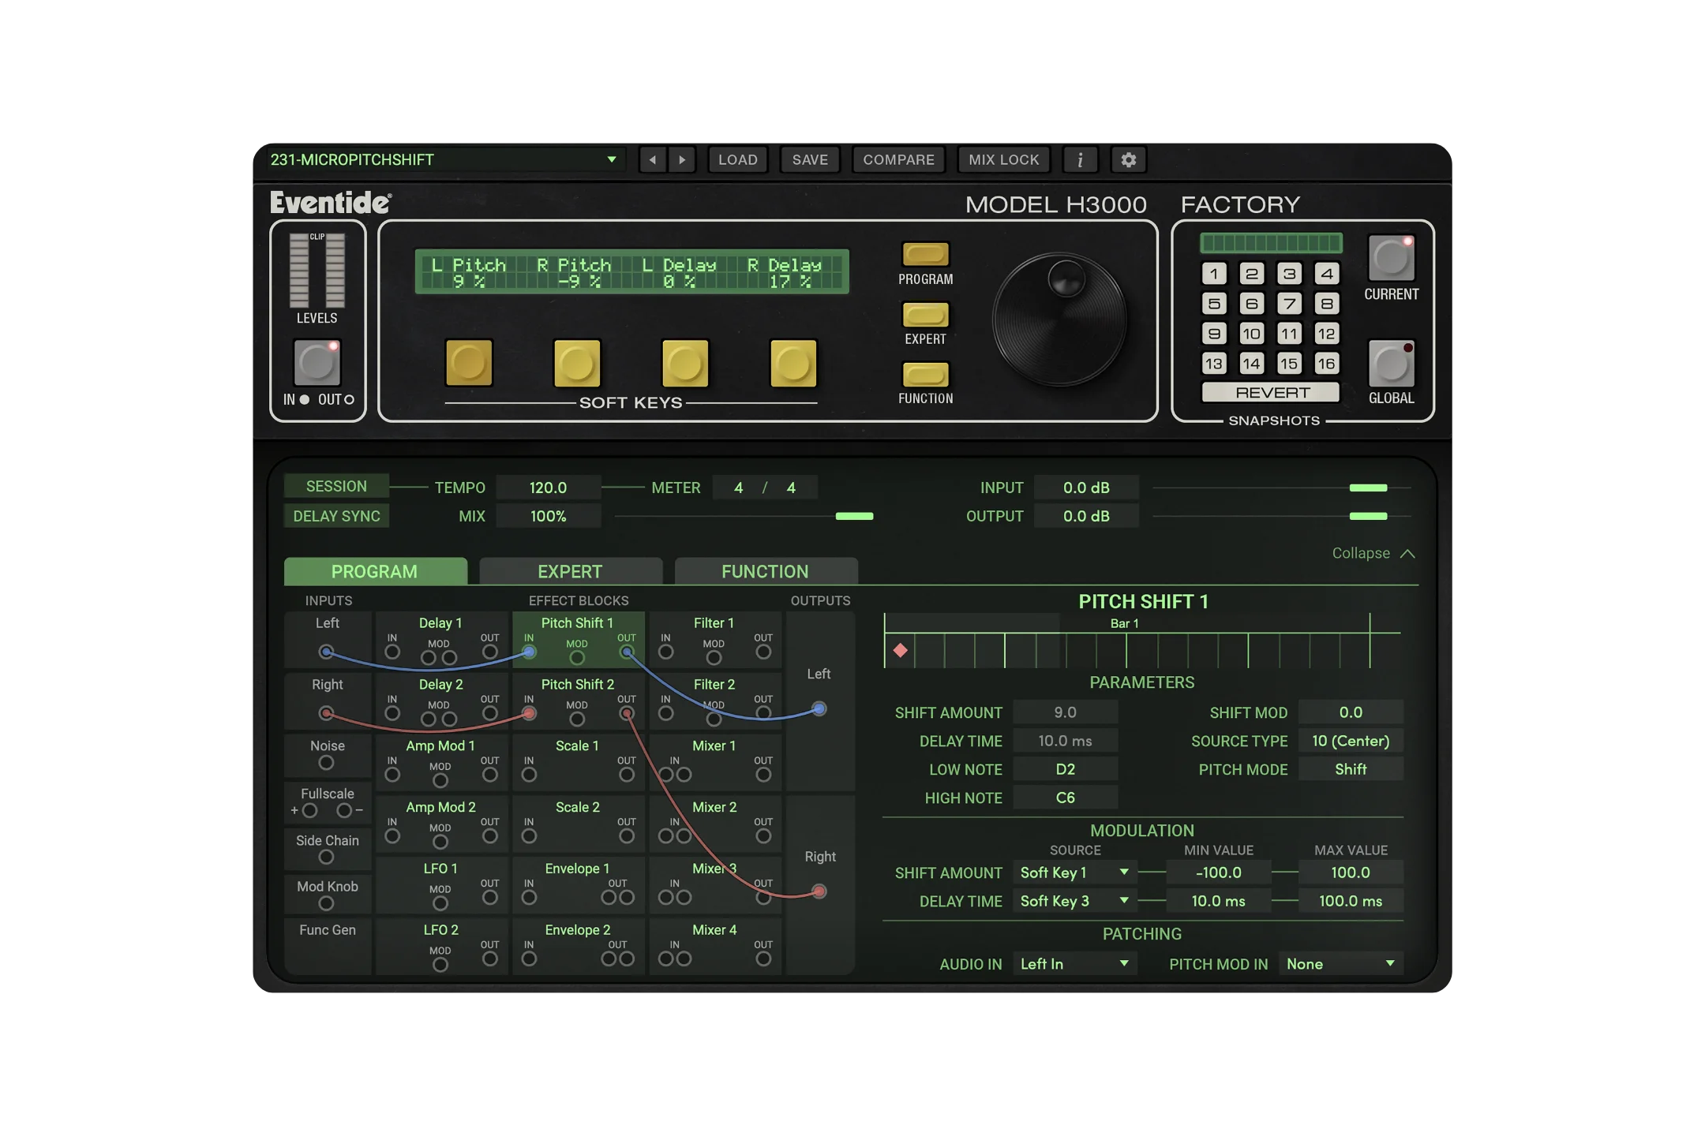Open the plugin settings gear icon
The width and height of the screenshot is (1705, 1136).
tap(1128, 159)
